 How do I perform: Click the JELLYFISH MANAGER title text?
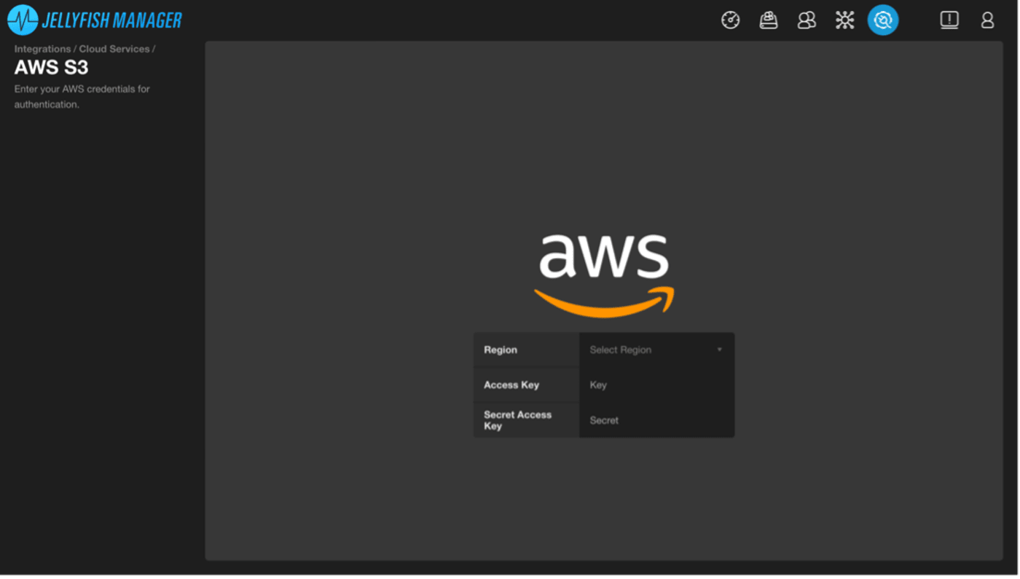point(111,20)
